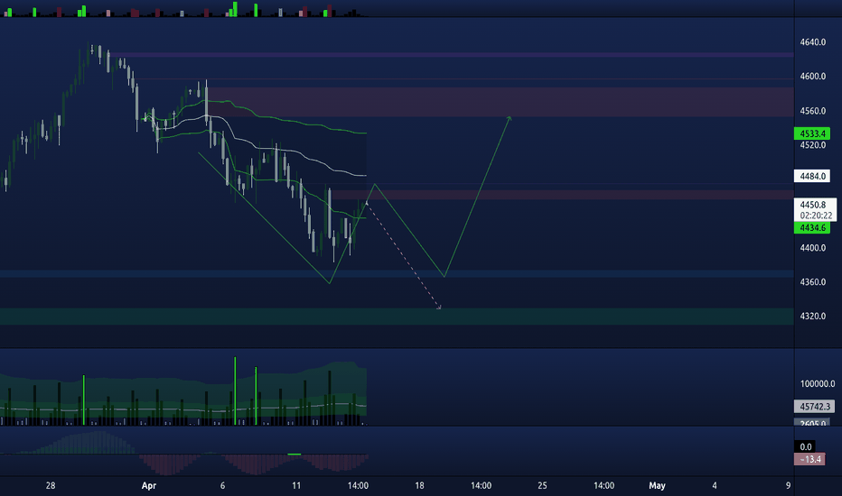The height and width of the screenshot is (496, 842).
Task: Click the oscillator 0.0 level label
Action: pos(806,446)
